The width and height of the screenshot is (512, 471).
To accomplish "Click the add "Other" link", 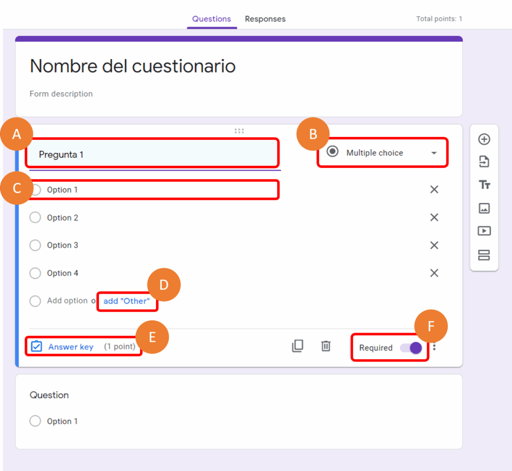I will pyautogui.click(x=126, y=301).
